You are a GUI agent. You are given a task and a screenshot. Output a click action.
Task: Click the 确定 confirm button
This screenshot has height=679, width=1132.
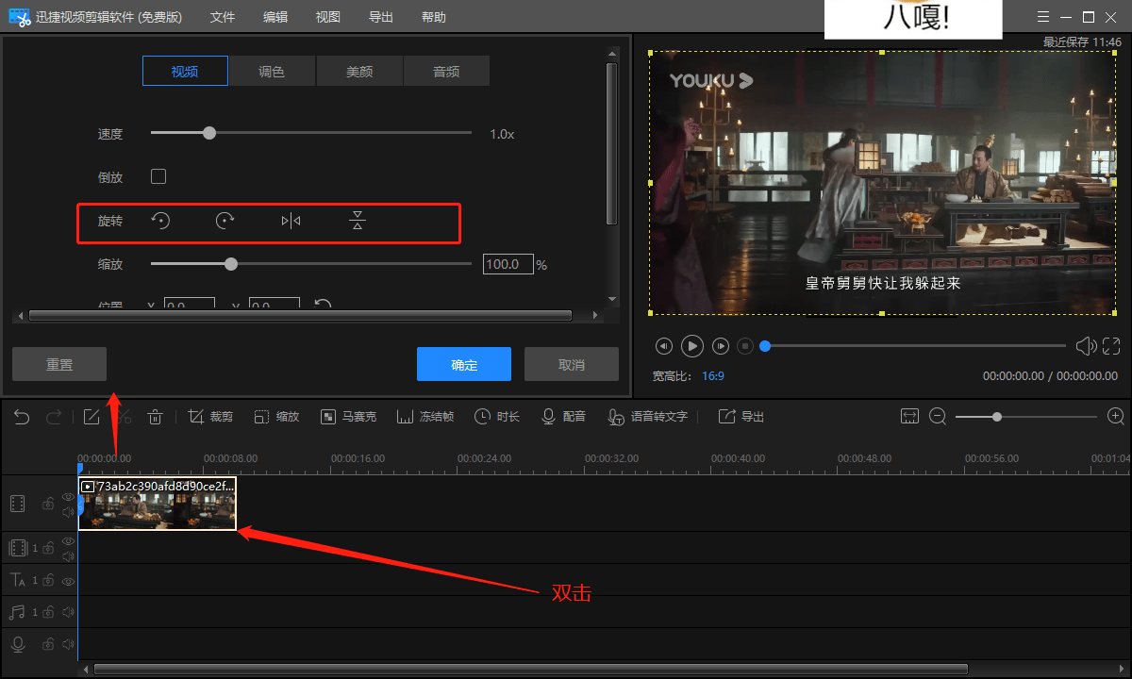pos(464,364)
